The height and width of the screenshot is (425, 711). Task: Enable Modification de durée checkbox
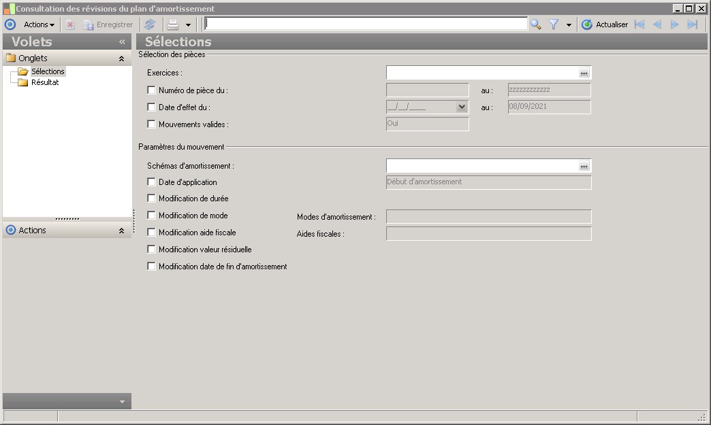(151, 199)
